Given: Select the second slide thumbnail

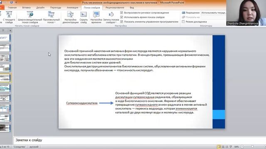Looking at the screenshot, I should pos(5,48).
